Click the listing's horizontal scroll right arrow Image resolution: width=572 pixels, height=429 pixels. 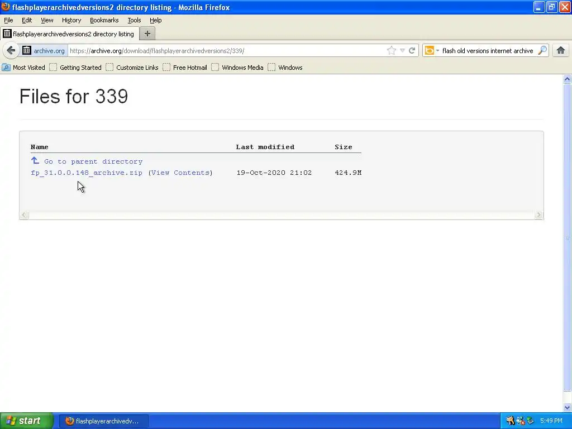tap(538, 215)
